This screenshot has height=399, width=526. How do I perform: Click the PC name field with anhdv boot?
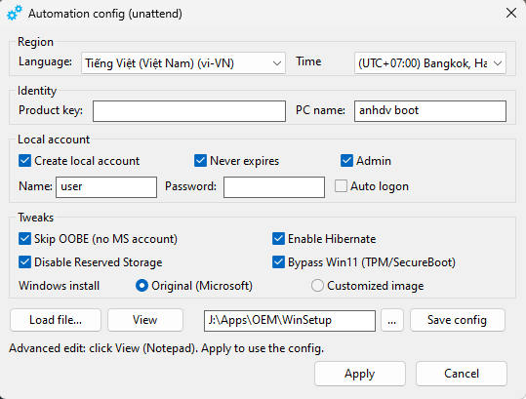430,111
